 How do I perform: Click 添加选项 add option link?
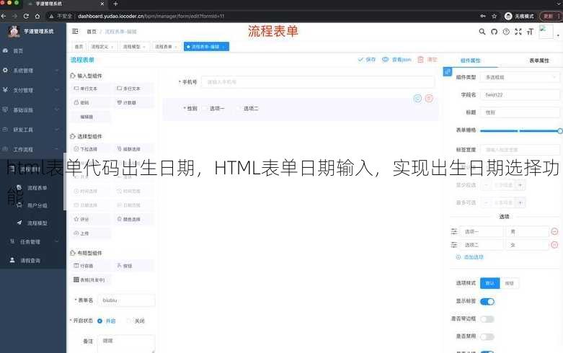pyautogui.click(x=469, y=257)
